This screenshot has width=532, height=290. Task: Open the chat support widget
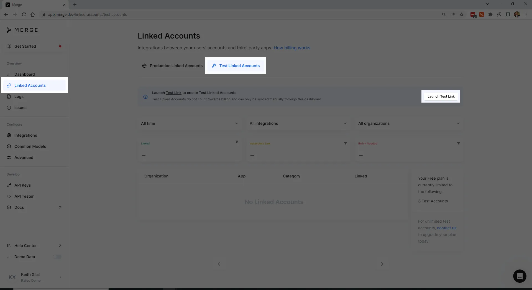coord(520,276)
